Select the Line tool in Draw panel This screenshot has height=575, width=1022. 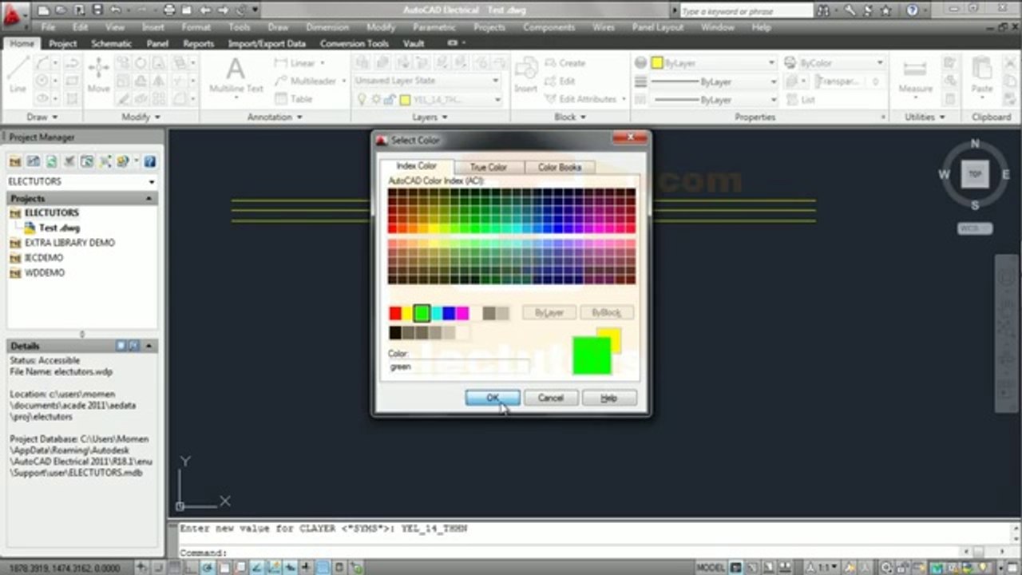tap(18, 77)
